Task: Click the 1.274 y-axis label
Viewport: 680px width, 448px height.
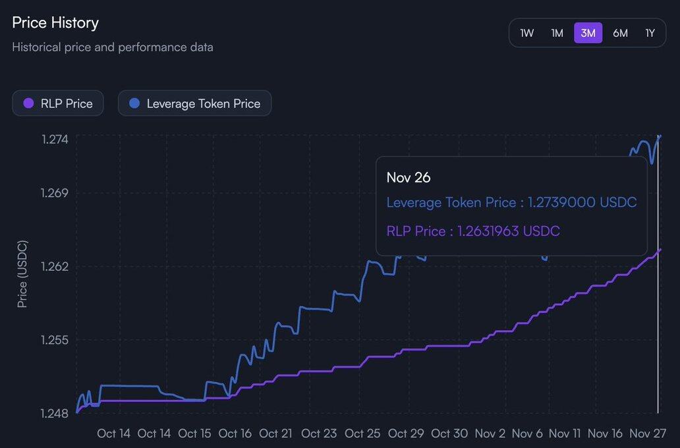Action: pyautogui.click(x=54, y=139)
